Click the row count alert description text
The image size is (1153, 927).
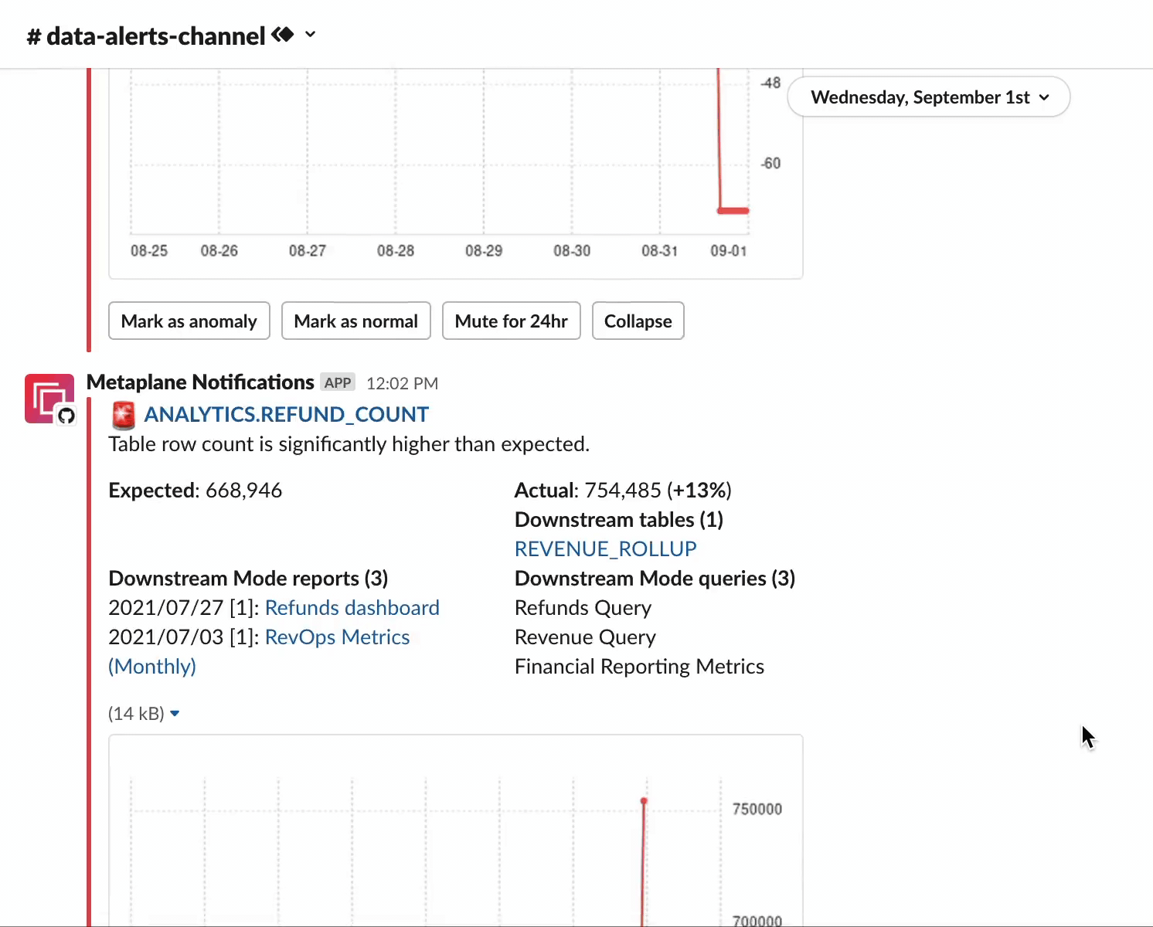tap(349, 444)
